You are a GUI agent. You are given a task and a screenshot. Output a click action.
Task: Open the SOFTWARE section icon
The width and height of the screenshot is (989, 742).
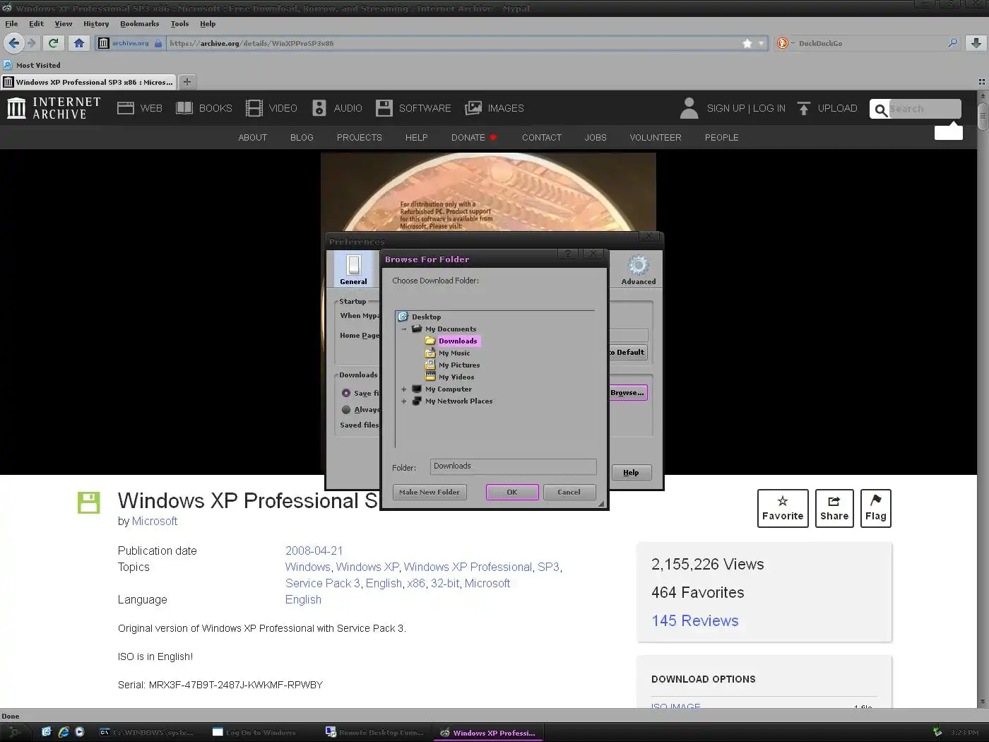pyautogui.click(x=384, y=108)
